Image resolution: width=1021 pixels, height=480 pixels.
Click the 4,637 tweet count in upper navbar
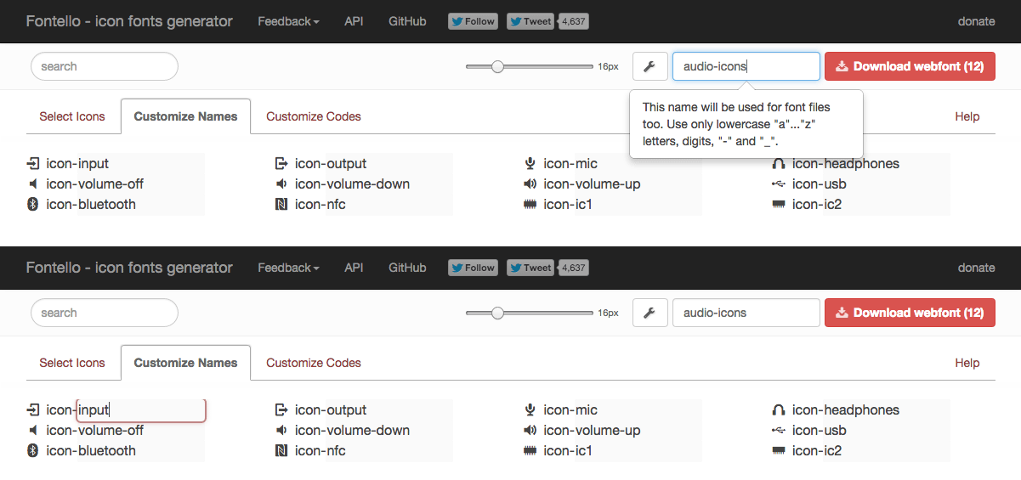point(573,21)
